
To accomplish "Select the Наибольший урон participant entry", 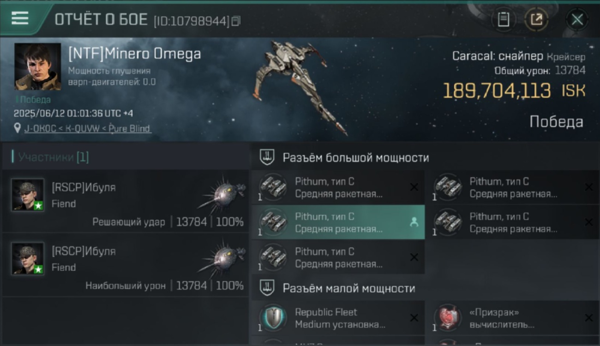I will 126,265.
